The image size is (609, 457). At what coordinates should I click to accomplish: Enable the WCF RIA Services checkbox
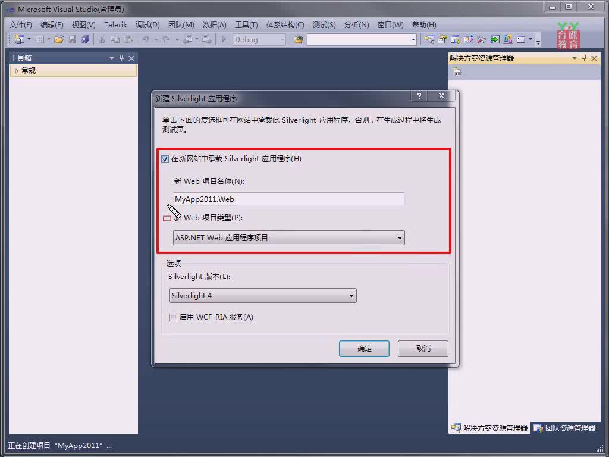173,317
